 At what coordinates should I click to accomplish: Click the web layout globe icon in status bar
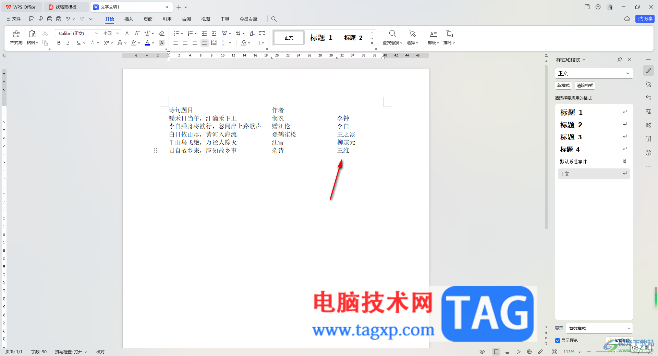[x=529, y=352]
